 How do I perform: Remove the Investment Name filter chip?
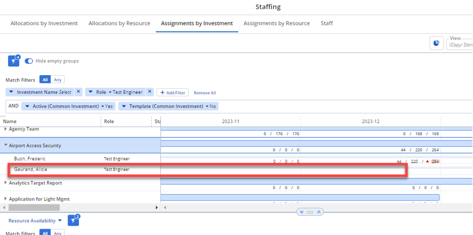tap(78, 92)
